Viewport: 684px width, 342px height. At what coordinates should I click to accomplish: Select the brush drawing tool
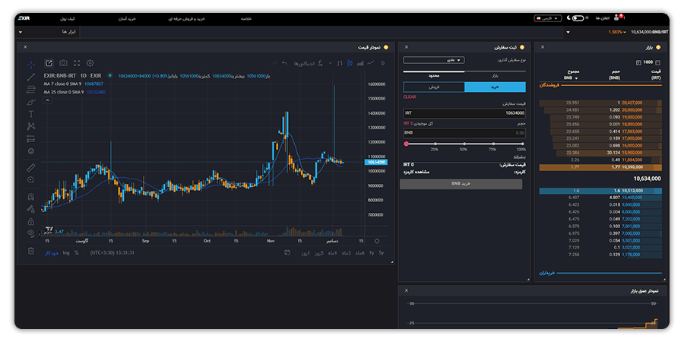[31, 102]
